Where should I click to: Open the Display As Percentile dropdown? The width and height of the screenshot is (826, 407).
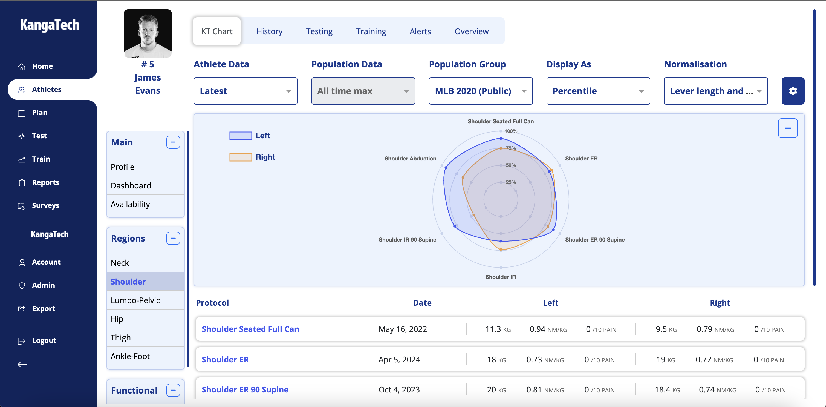click(x=598, y=91)
